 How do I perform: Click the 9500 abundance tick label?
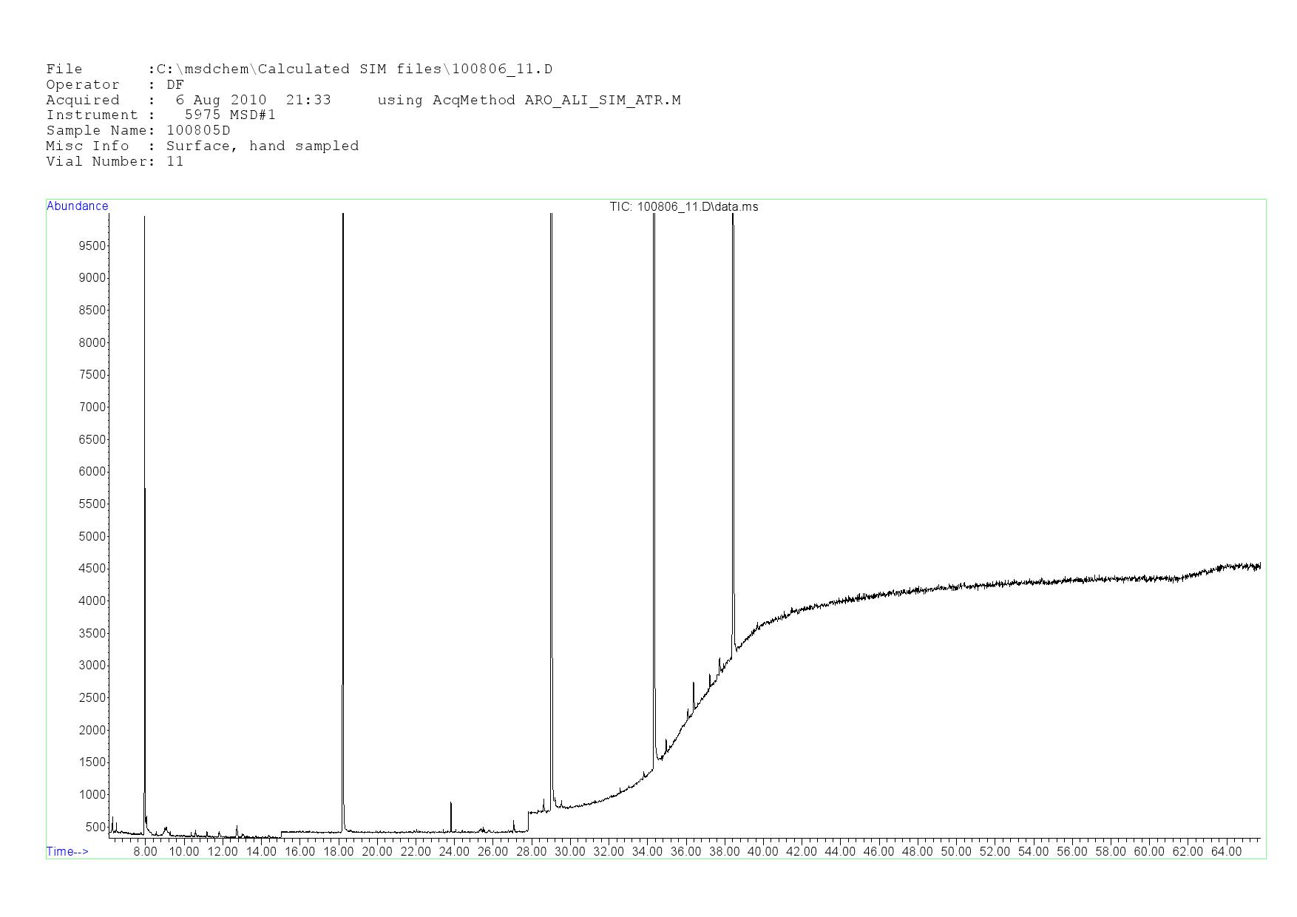click(x=92, y=246)
